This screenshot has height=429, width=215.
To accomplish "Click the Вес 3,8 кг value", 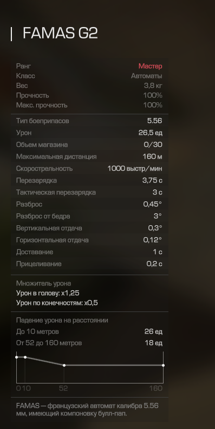I will 153,86.
